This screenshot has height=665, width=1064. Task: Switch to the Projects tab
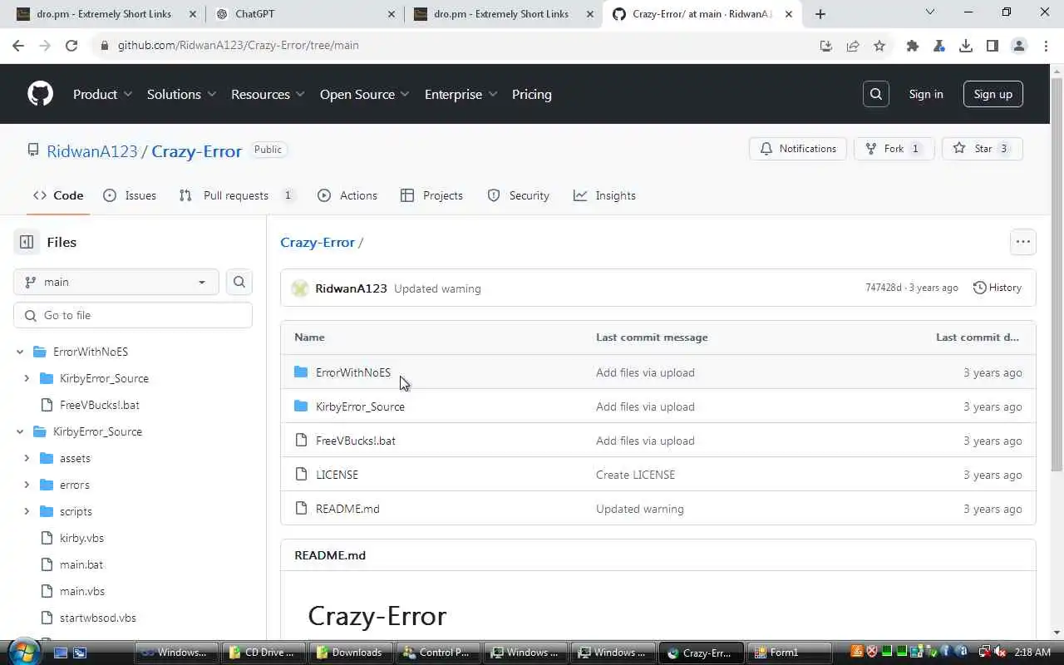coord(431,195)
